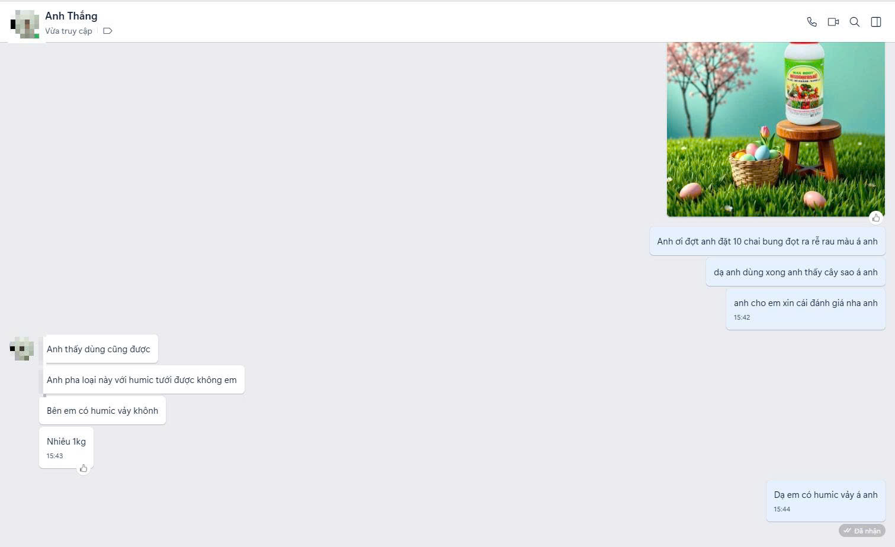The width and height of the screenshot is (895, 547).
Task: Select message about humic tưới được không em
Action: 142,379
